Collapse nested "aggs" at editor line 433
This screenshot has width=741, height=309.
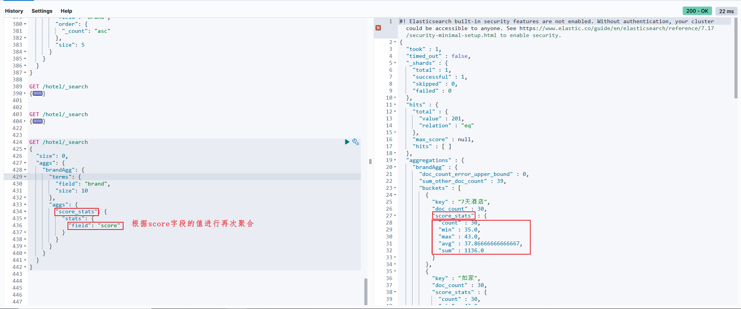pyautogui.click(x=25, y=204)
